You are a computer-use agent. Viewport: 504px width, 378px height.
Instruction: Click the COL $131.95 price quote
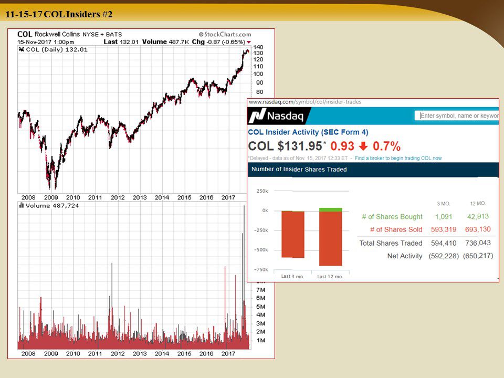(x=285, y=146)
